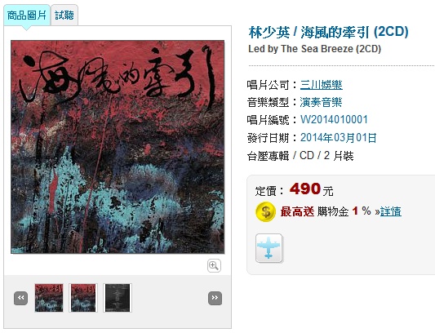Click the large album cover image
Screen dimensions: 435x333
[x=118, y=147]
